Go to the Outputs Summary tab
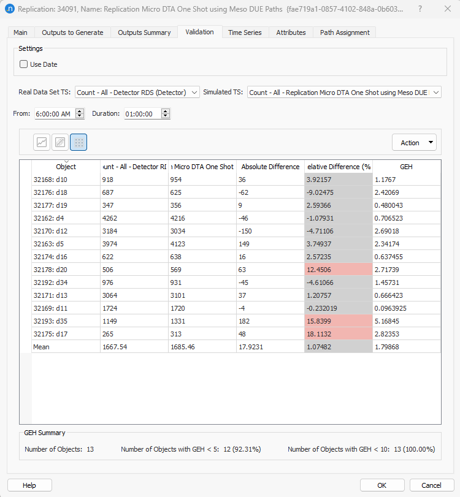Screen dimensions: 460x497 pyautogui.click(x=144, y=32)
